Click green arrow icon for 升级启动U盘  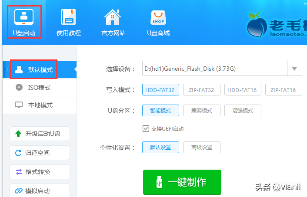coord(18,134)
